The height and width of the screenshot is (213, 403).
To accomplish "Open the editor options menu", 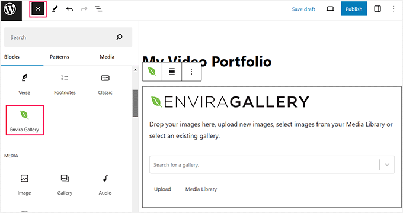I will (x=394, y=9).
